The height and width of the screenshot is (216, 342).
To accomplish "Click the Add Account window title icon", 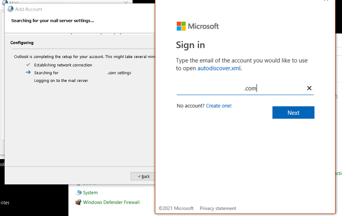I will (10, 9).
